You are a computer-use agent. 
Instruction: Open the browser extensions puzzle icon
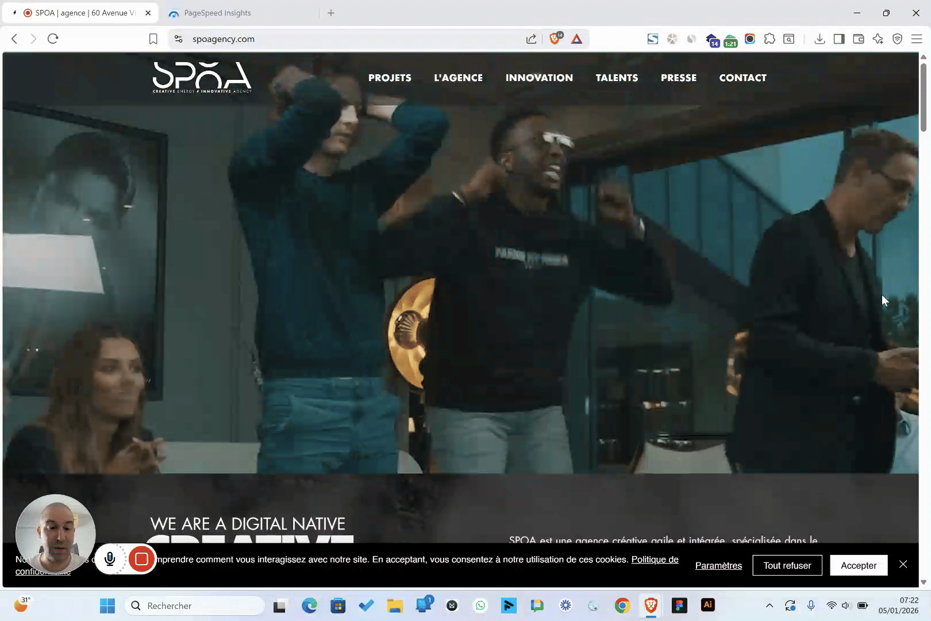coord(770,39)
